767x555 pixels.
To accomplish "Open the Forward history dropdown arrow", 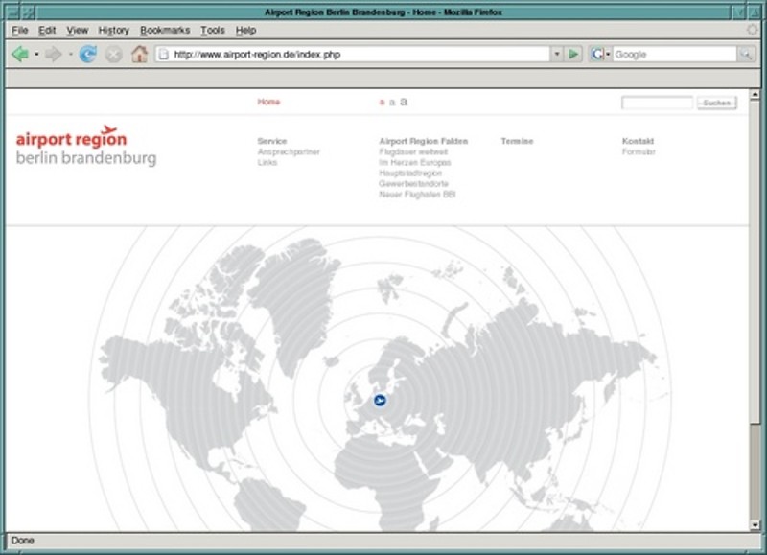I will click(70, 55).
